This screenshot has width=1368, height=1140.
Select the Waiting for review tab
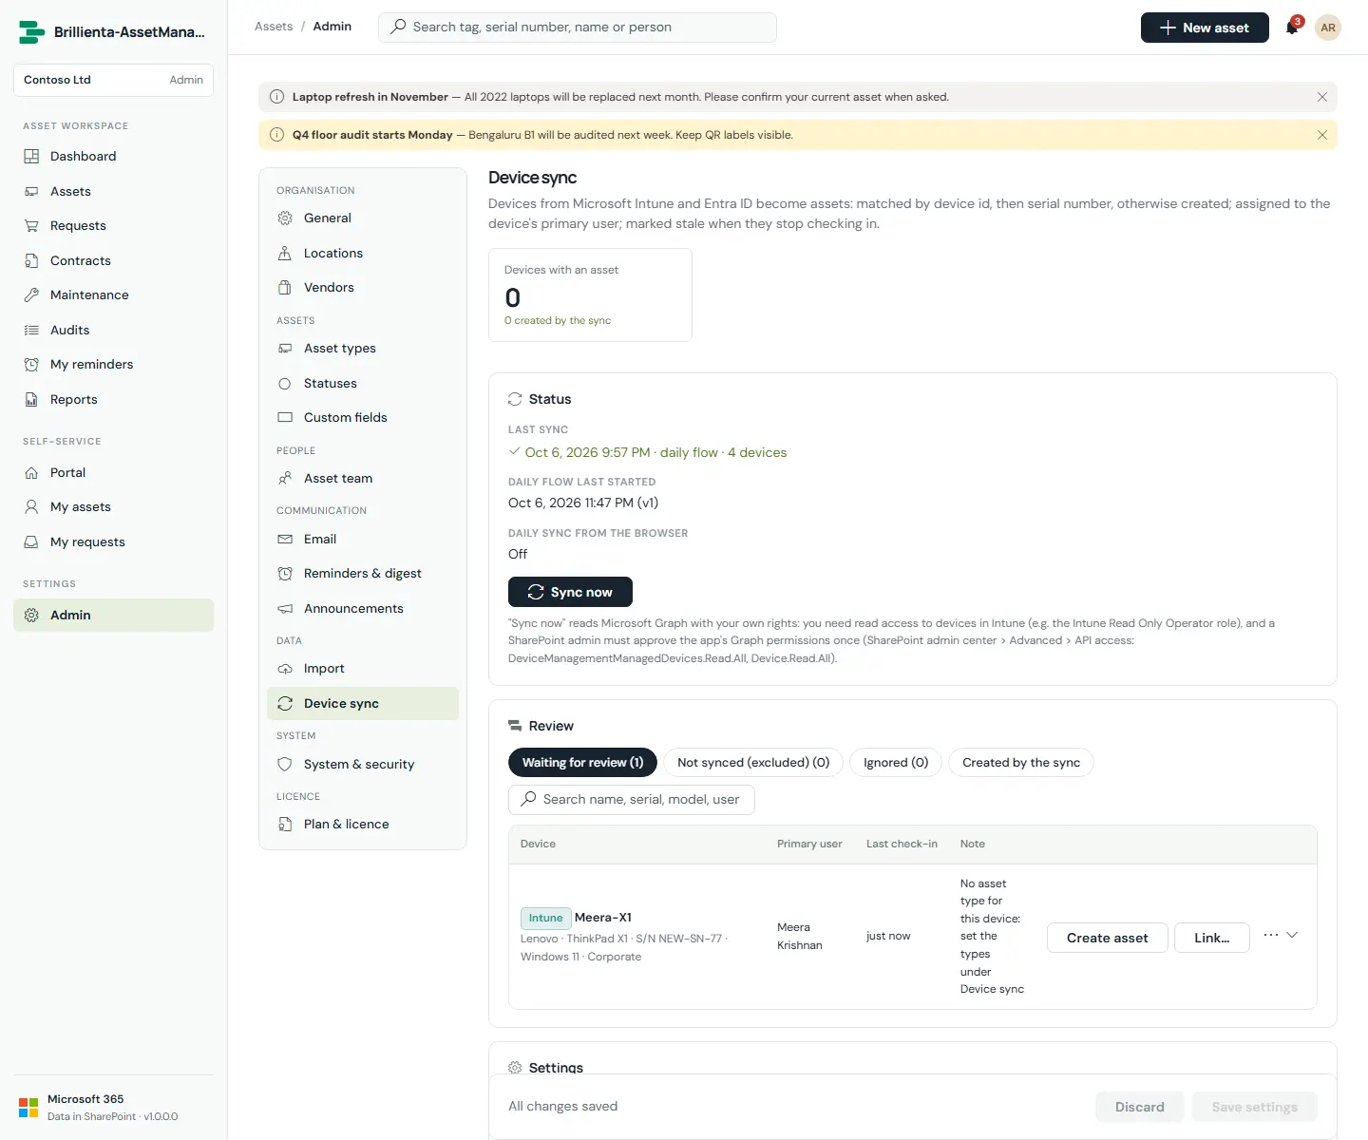click(582, 762)
